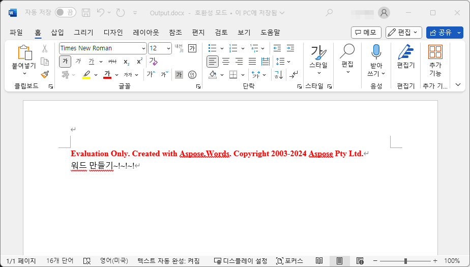Expand numbered list options
The image size is (470, 267).
pos(243,48)
